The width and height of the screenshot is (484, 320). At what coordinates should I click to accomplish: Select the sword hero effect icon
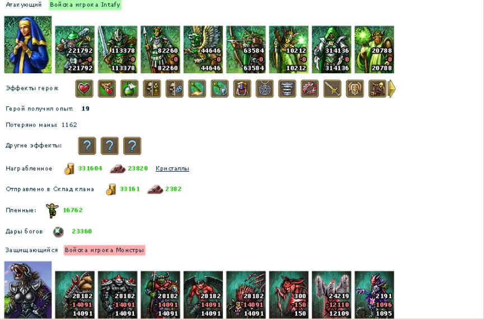332,89
